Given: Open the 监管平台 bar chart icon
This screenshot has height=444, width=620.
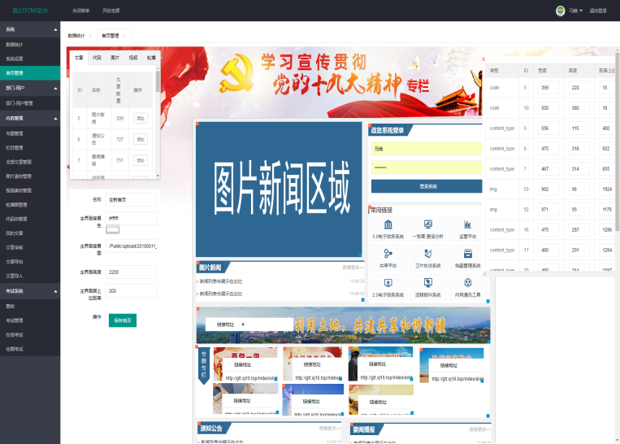Looking at the screenshot, I should click(x=467, y=224).
